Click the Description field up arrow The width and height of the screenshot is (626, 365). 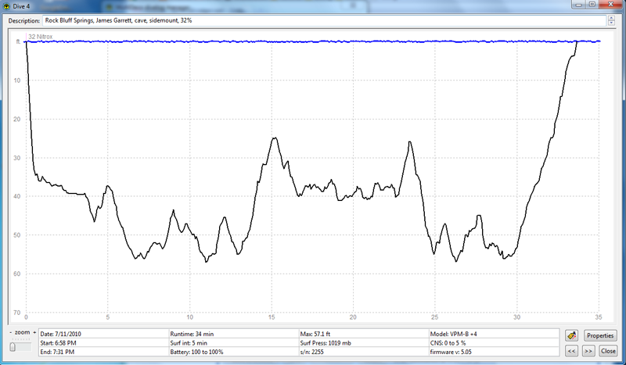pos(611,18)
